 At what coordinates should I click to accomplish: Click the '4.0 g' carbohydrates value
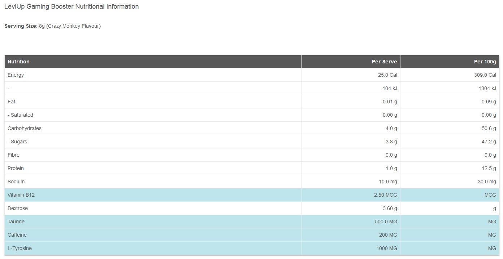tap(391, 128)
